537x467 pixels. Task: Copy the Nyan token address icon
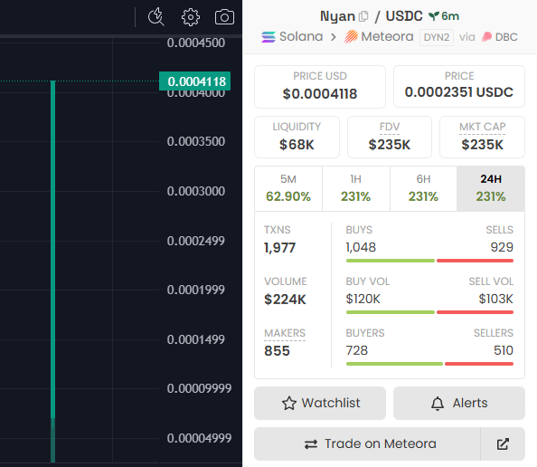(x=363, y=16)
